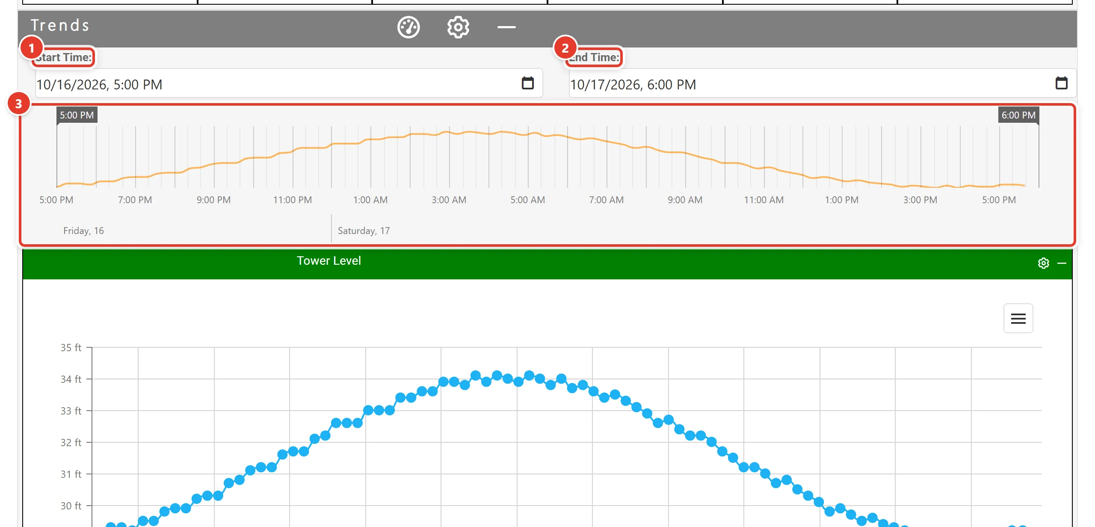
Task: Click the 9:00 AM label on the navigator
Action: tap(685, 200)
